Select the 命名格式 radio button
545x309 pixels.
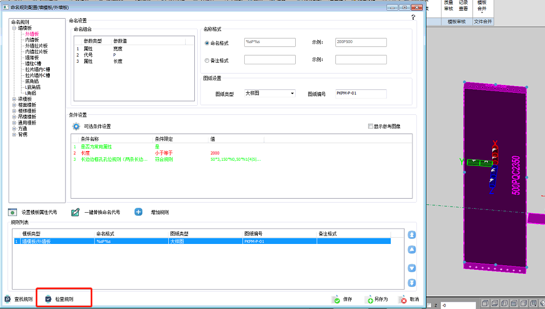(x=206, y=43)
